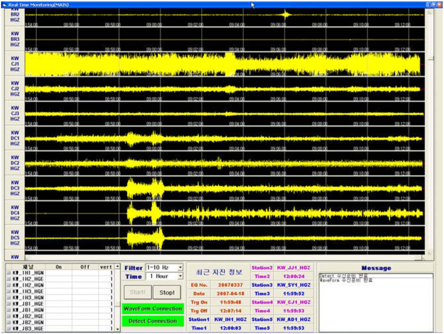The width and height of the screenshot is (444, 334).
Task: Click the vert column header
Action: (106, 267)
